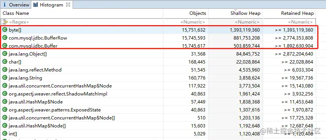326x140 pixels.
Task: Select the com.mysql.jdbc.Buffer row
Action: [x=158, y=46]
